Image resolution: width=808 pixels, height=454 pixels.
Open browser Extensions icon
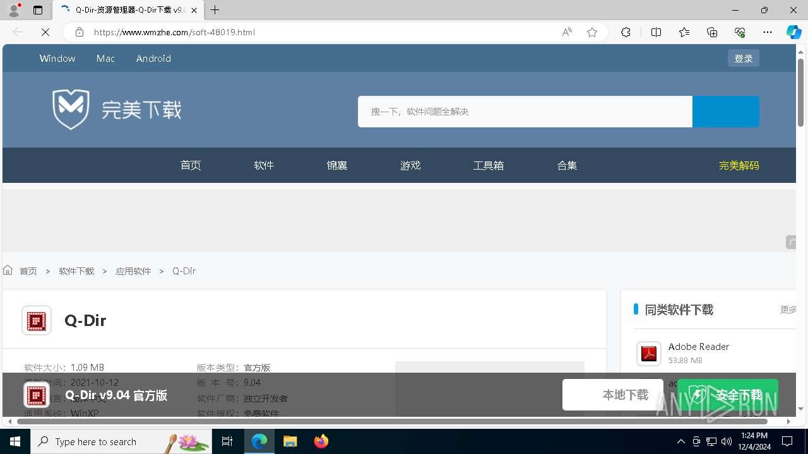pos(626,32)
